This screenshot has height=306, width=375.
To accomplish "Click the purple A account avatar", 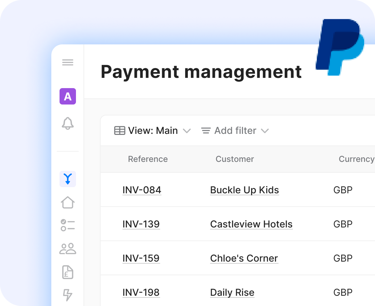I will (68, 96).
